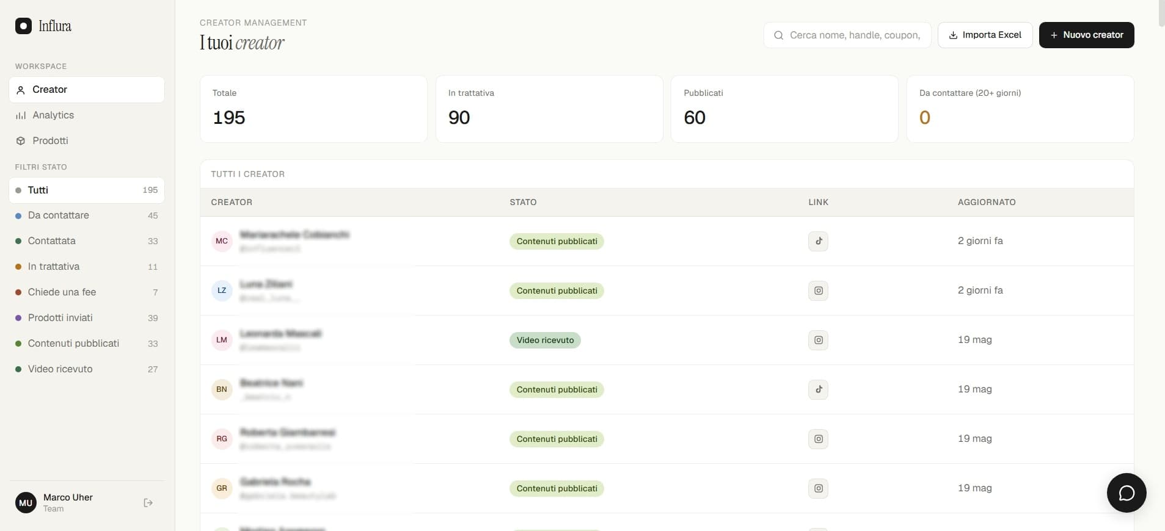Filter by Video ricevuto in sidebar
Viewport: 1165px width, 531px height.
click(87, 369)
